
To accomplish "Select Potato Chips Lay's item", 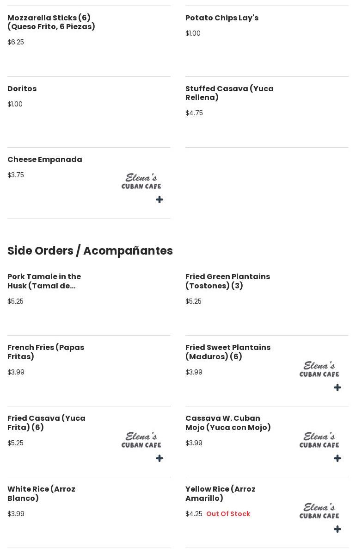I will point(222,18).
